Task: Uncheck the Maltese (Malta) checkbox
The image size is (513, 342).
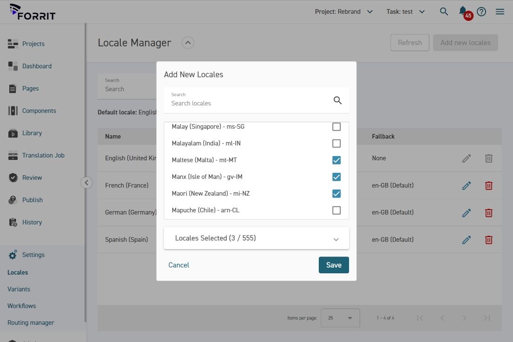Action: (336, 160)
